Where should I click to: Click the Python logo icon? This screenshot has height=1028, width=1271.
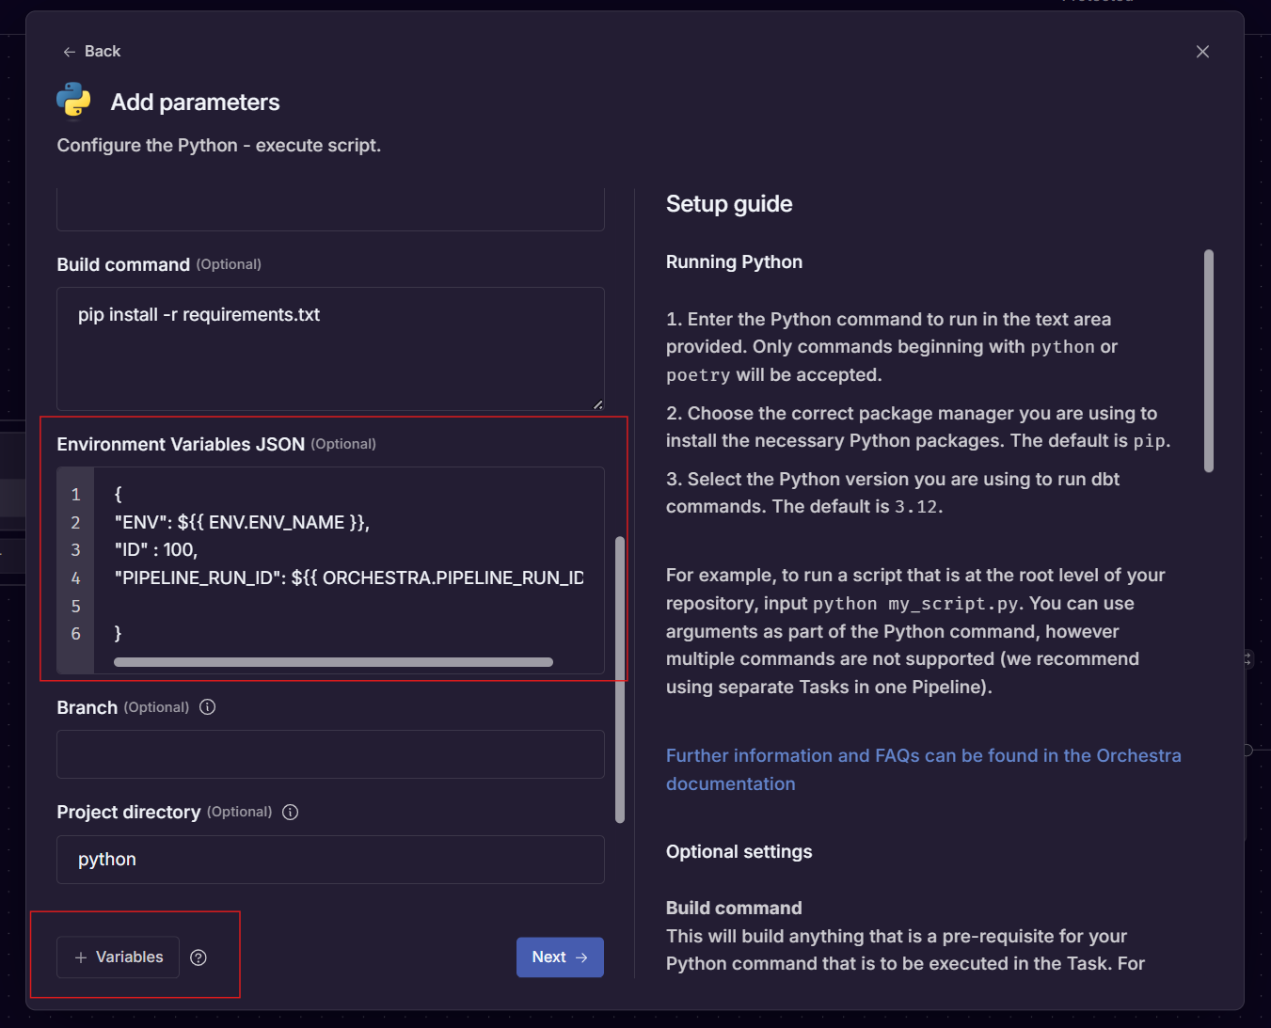(73, 102)
